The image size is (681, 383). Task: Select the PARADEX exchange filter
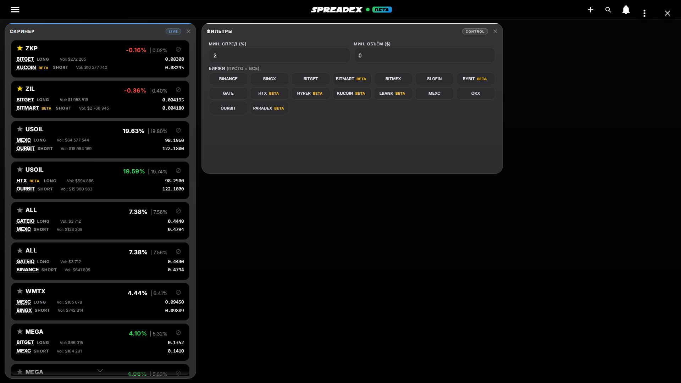coord(269,108)
